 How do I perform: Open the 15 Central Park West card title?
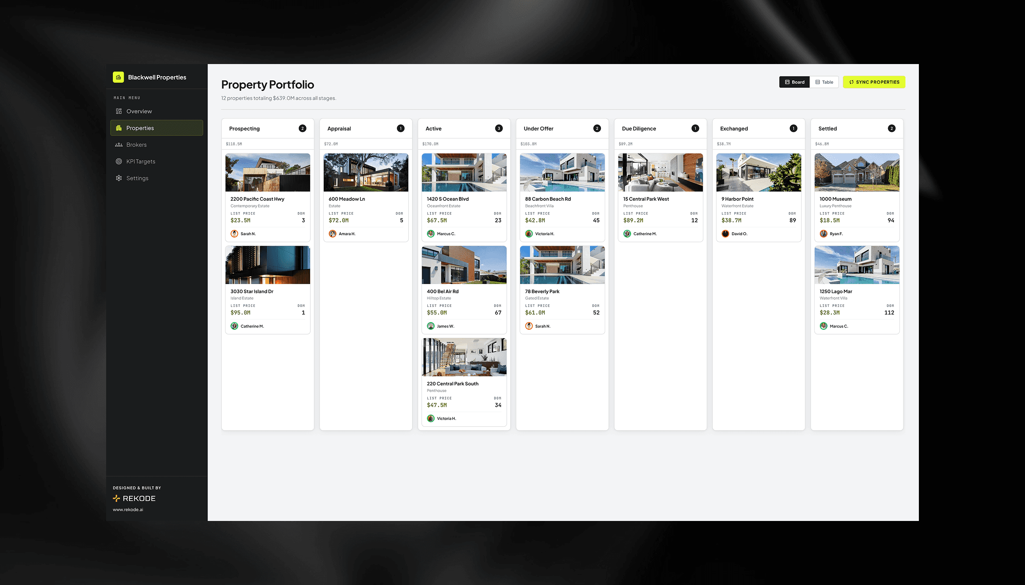pyautogui.click(x=646, y=199)
